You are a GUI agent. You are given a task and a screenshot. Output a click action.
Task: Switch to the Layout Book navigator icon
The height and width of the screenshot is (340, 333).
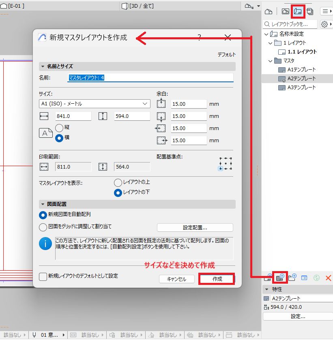pyautogui.click(x=298, y=11)
